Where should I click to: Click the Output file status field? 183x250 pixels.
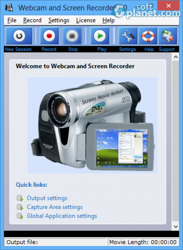pyautogui.click(x=55, y=242)
